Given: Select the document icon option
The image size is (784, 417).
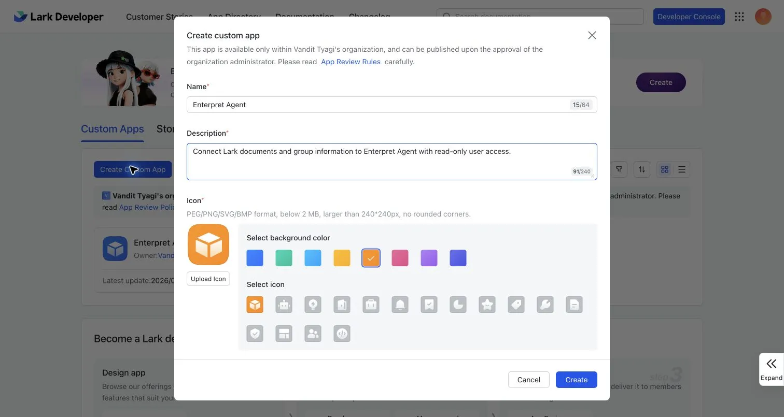Looking at the screenshot, I should pos(575,305).
